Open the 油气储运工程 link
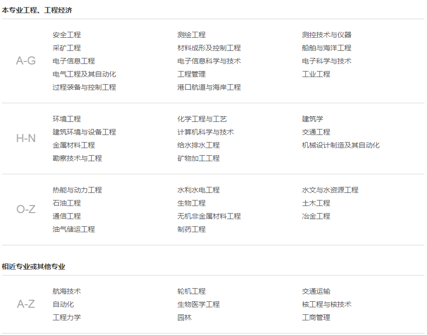The width and height of the screenshot is (427, 335). point(74,229)
